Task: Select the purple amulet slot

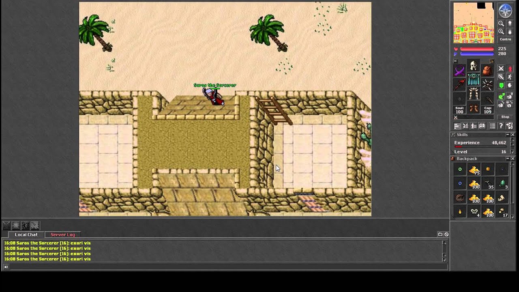Action: click(x=459, y=71)
